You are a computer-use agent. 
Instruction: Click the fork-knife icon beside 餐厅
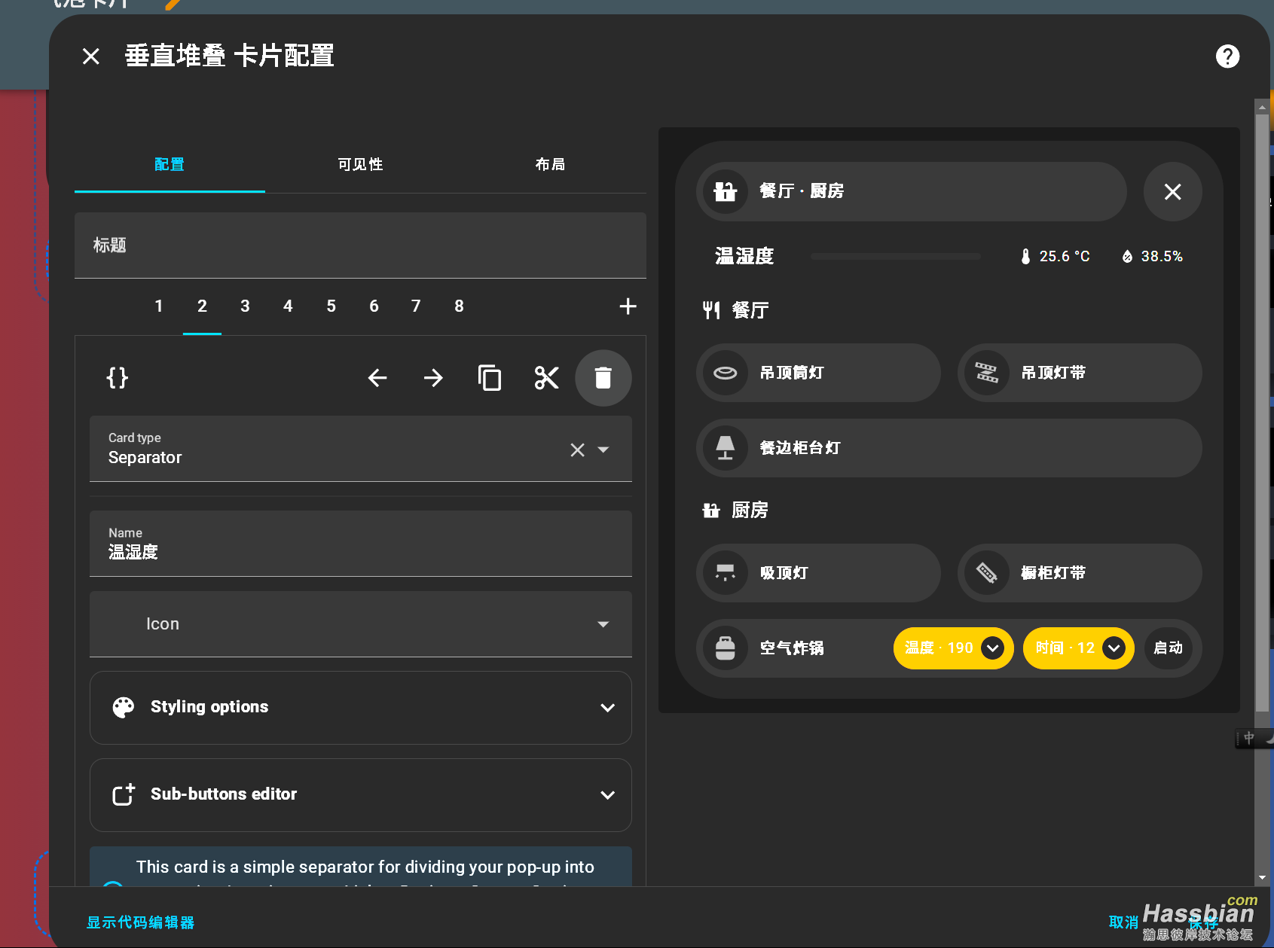pos(711,310)
